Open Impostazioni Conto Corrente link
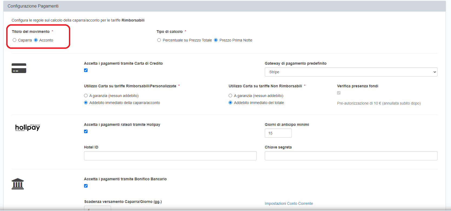Screen dimensions: 451x211 pos(289,203)
